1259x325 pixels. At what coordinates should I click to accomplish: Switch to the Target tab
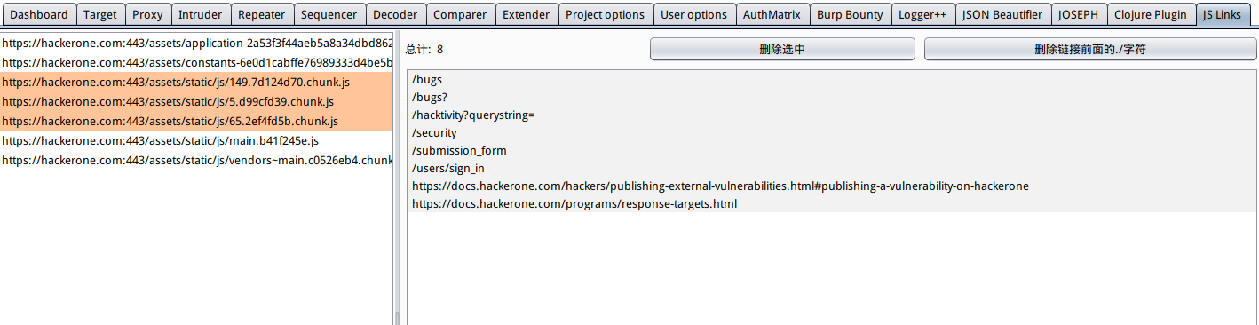click(100, 14)
